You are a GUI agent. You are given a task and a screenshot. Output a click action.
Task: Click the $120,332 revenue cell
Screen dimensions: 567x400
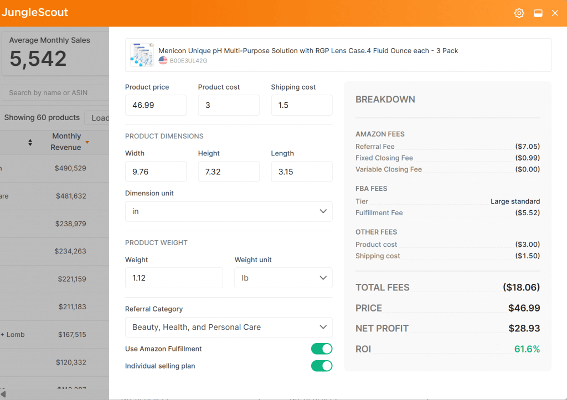tap(71, 362)
